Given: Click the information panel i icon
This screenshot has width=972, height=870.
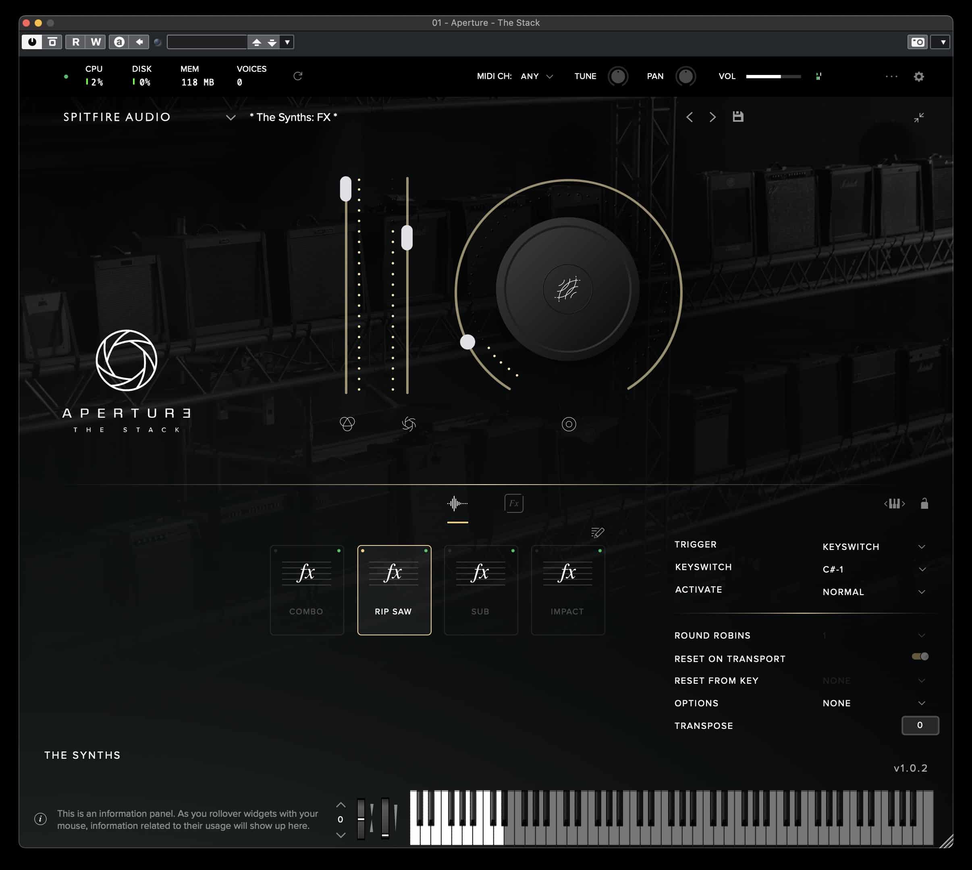Looking at the screenshot, I should 41,819.
